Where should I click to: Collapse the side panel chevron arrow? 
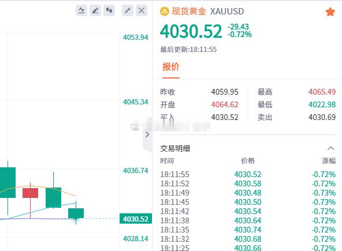coord(147,134)
